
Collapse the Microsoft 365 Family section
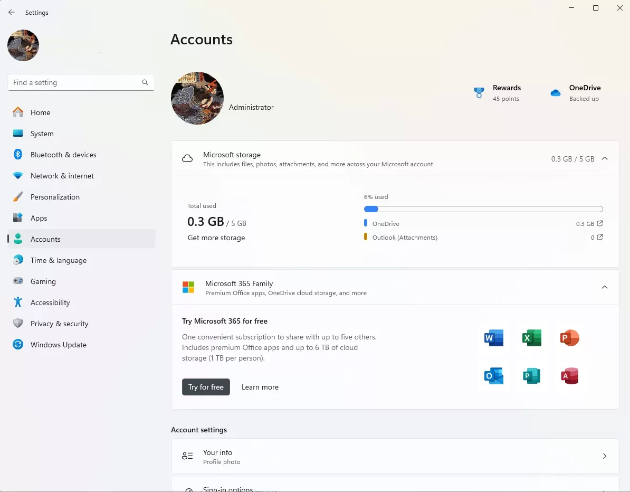point(604,287)
